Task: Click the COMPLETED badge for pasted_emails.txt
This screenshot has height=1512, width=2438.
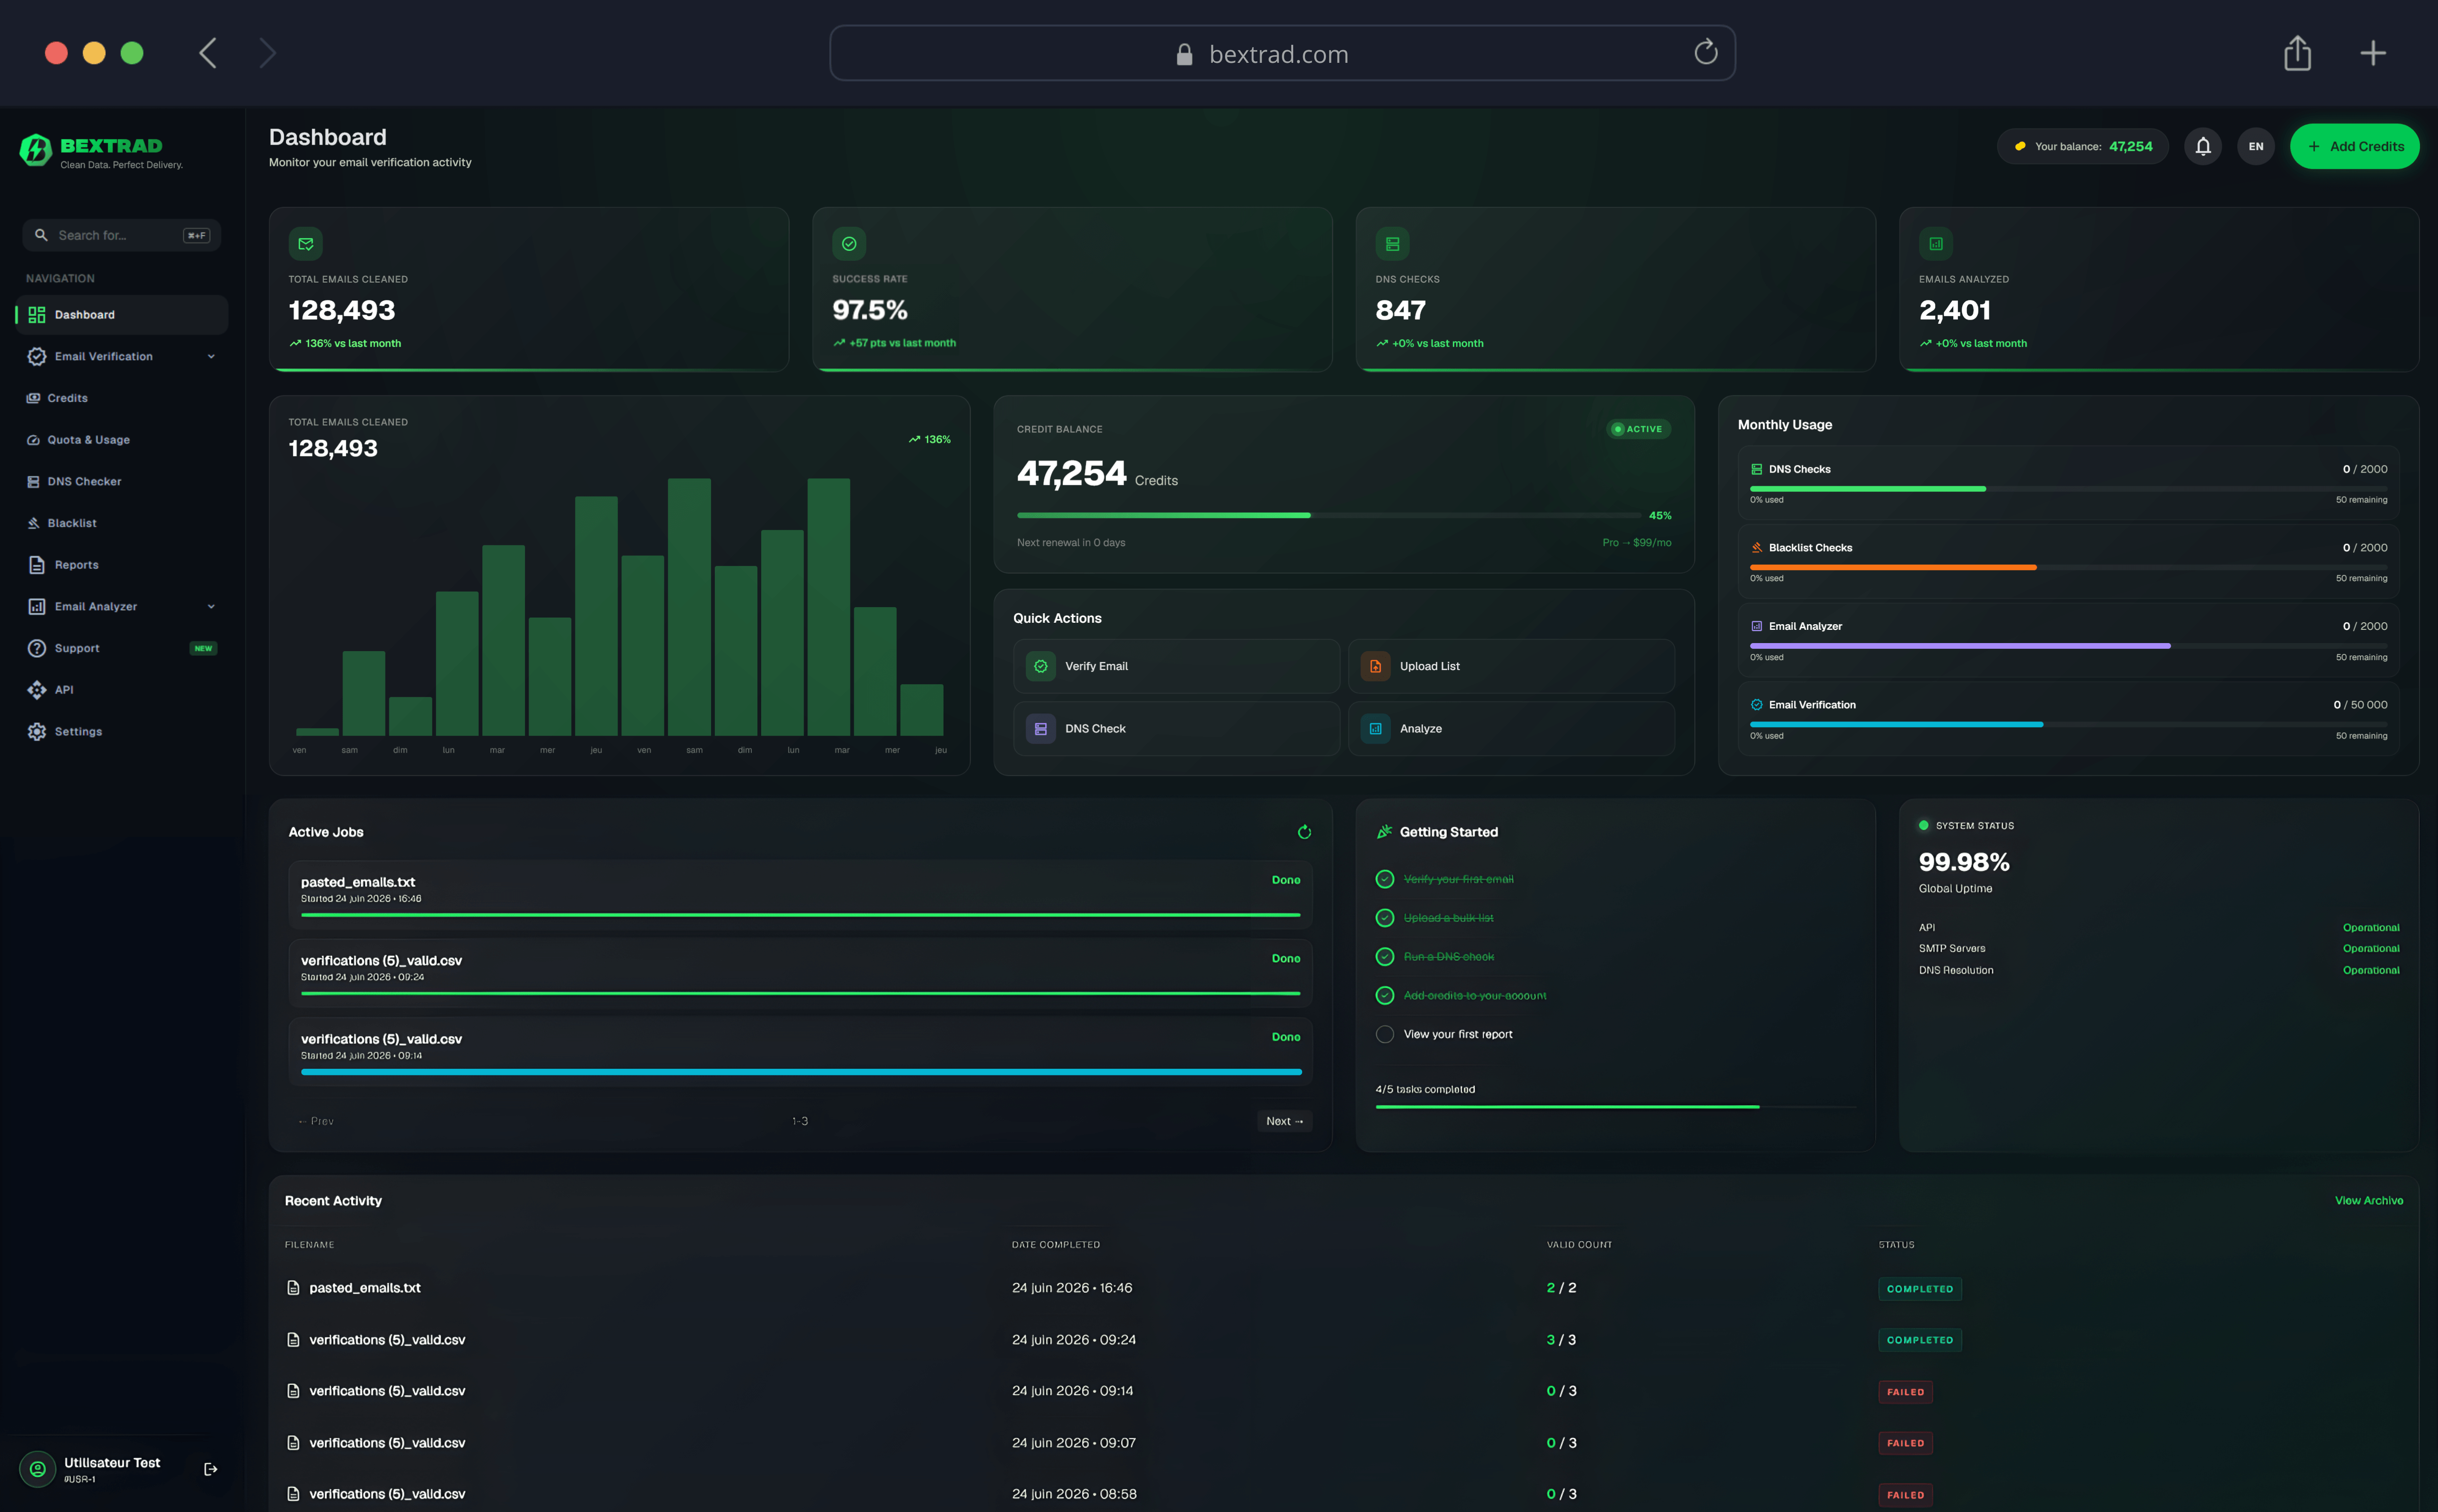Action: pyautogui.click(x=1919, y=1289)
